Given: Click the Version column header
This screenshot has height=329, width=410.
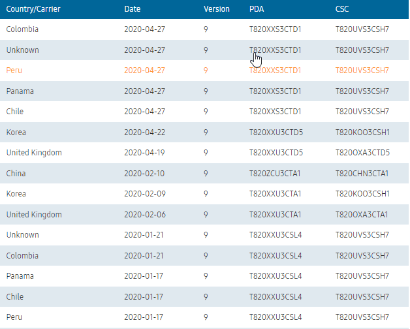Looking at the screenshot, I should pos(217,9).
